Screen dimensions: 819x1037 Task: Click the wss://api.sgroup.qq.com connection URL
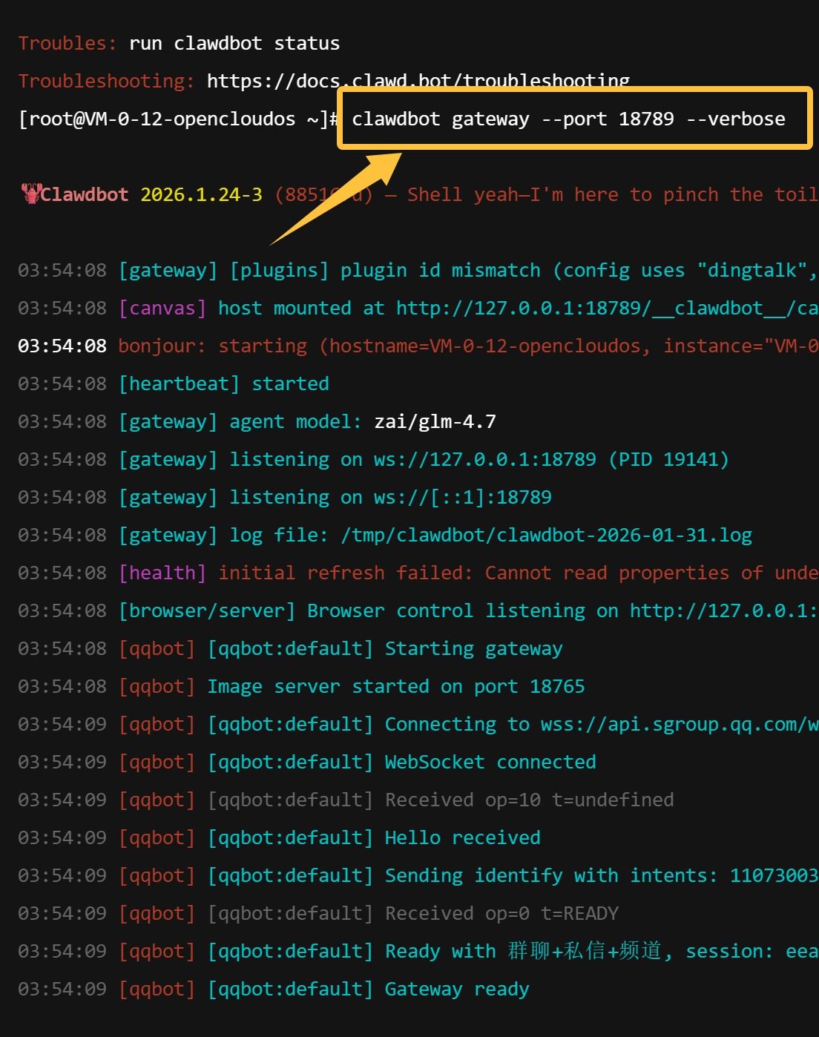click(678, 724)
